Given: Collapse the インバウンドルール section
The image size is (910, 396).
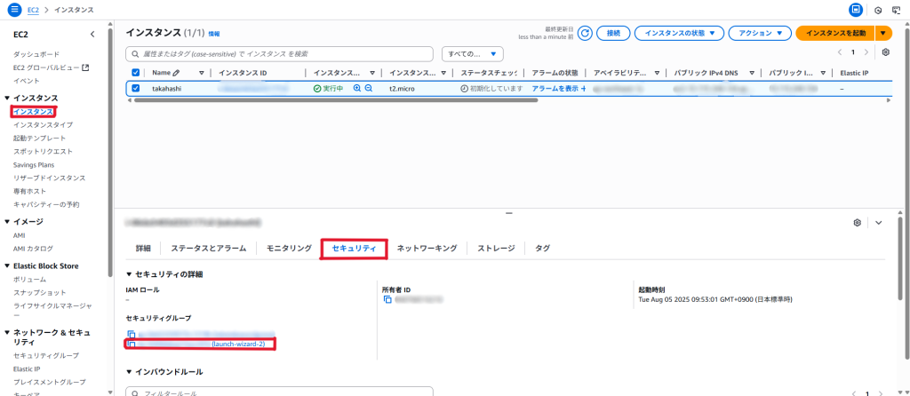Looking at the screenshot, I should pyautogui.click(x=129, y=372).
